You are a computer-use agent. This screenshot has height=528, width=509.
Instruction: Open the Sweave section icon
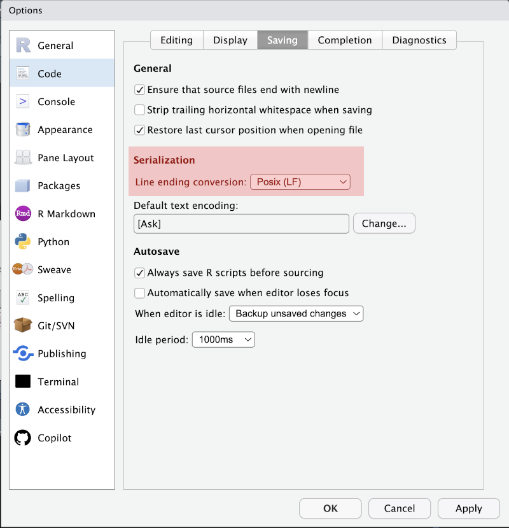(23, 270)
